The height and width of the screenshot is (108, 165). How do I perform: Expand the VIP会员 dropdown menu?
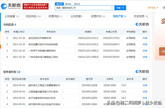coord(153,8)
